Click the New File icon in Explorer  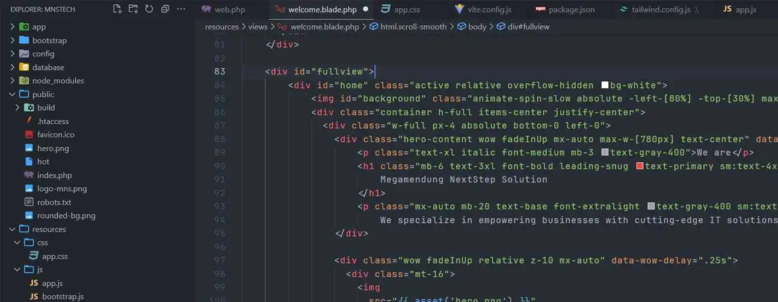117,9
